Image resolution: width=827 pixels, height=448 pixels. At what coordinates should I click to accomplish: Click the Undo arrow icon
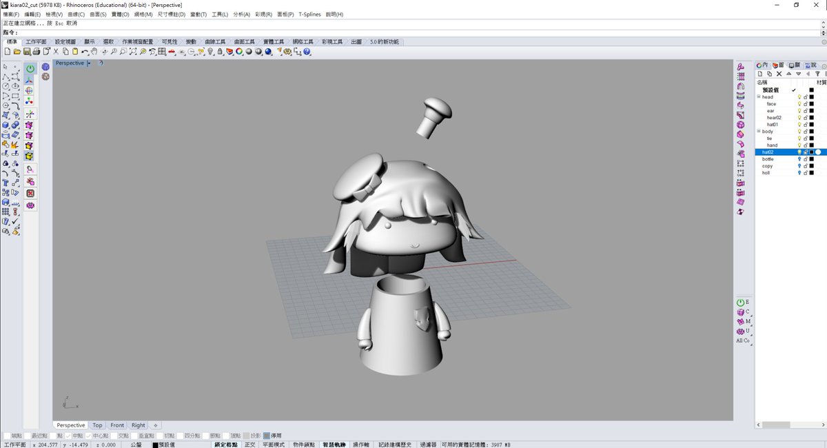coord(85,51)
